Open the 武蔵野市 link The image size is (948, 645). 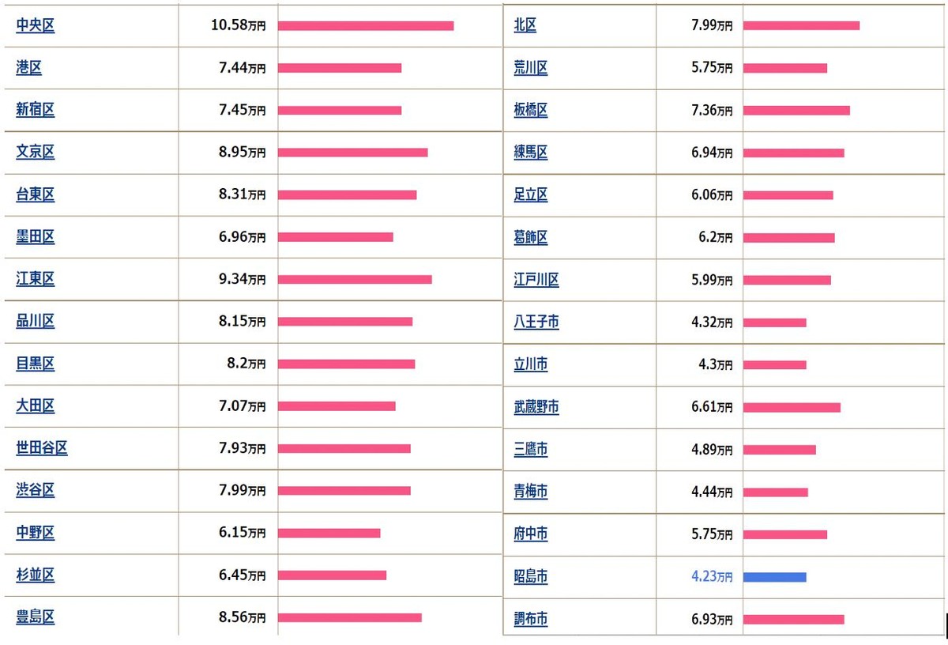point(536,407)
